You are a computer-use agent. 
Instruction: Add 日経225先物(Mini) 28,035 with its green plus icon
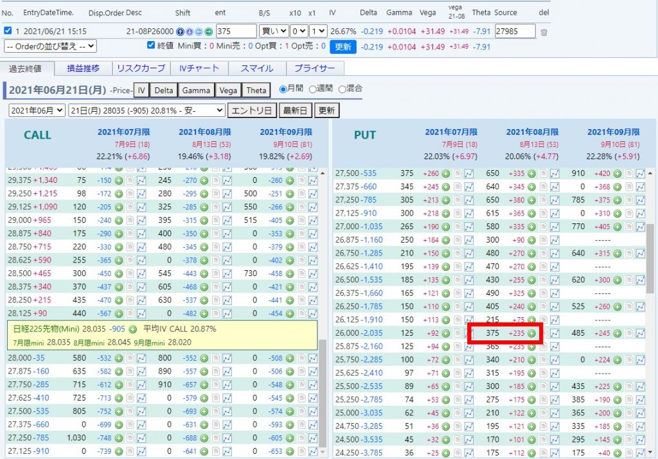pos(132,329)
